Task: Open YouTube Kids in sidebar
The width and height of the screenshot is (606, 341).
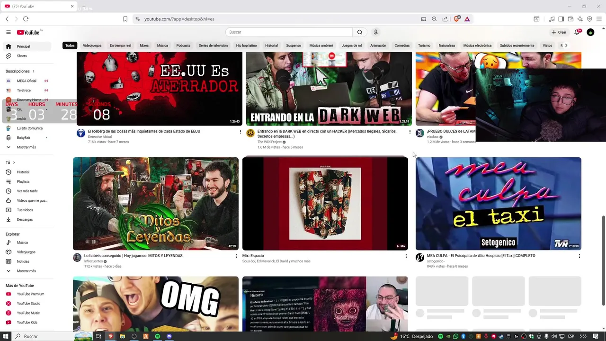Action: pyautogui.click(x=28, y=323)
